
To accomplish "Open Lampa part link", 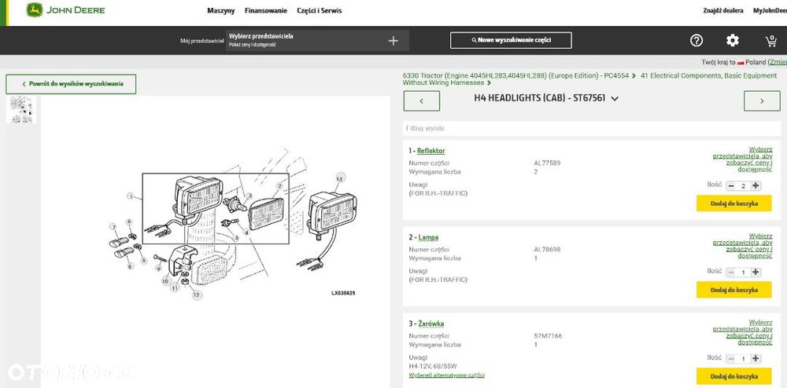I will [428, 237].
